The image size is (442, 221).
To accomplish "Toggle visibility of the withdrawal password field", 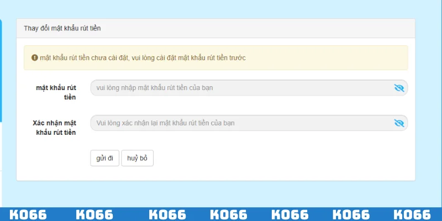I will click(x=399, y=88).
